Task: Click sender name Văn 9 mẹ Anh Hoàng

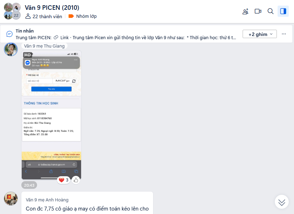Action: pos(47,200)
